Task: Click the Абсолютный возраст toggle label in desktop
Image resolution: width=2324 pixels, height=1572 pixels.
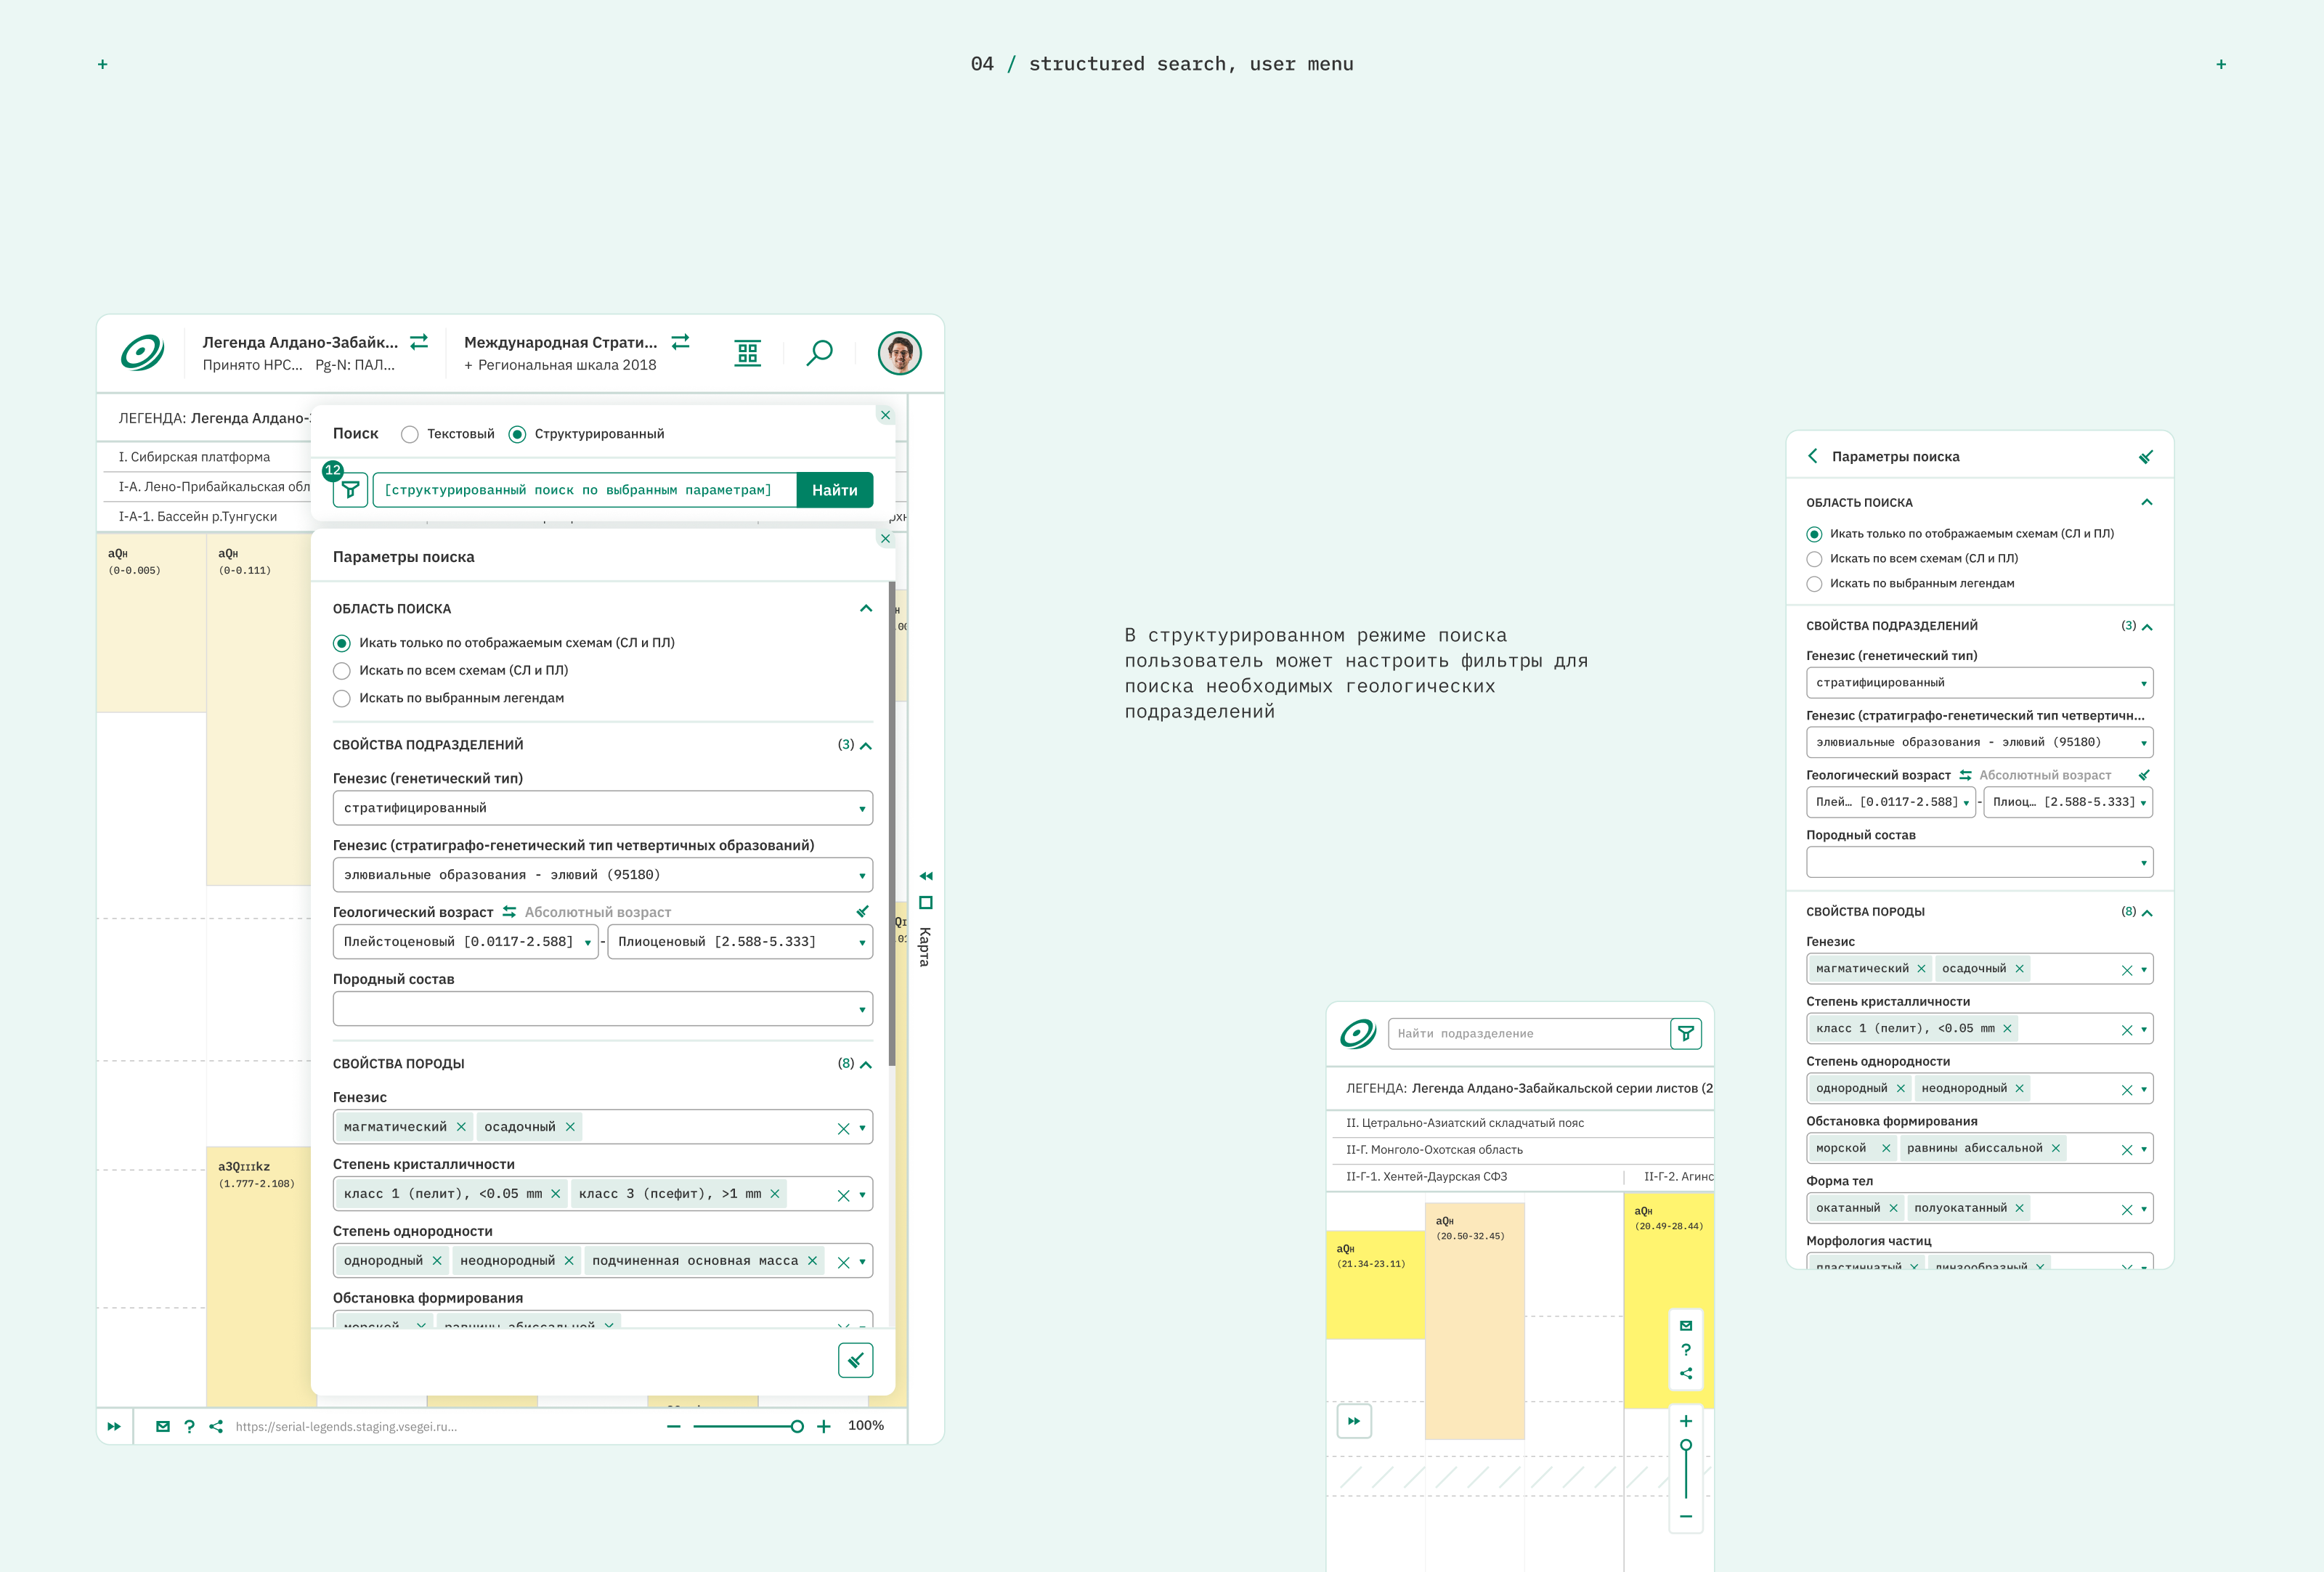Action: [598, 912]
